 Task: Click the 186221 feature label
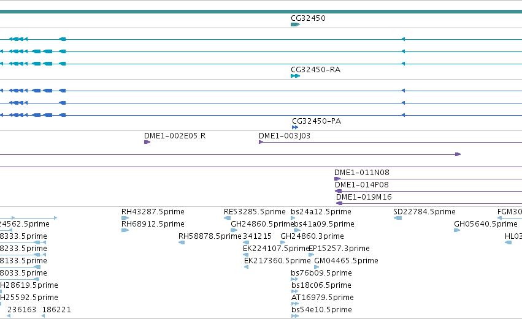(56, 310)
